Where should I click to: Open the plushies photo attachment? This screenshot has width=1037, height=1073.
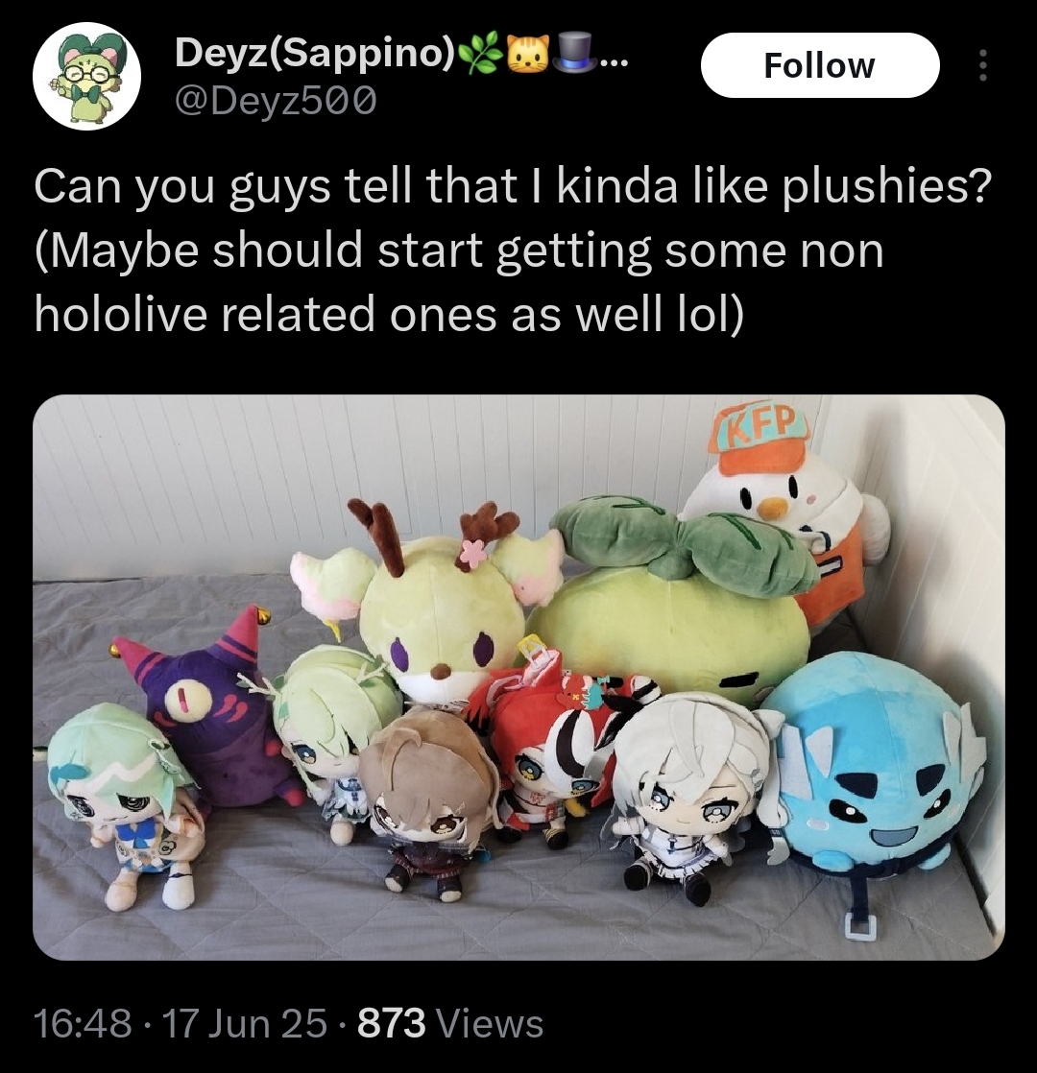click(518, 677)
